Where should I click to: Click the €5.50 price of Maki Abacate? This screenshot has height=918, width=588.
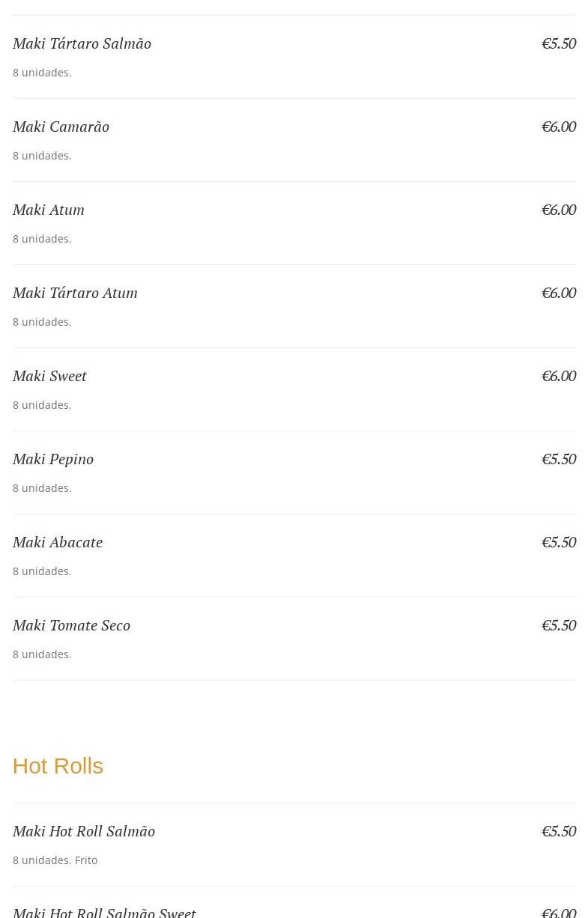(559, 542)
